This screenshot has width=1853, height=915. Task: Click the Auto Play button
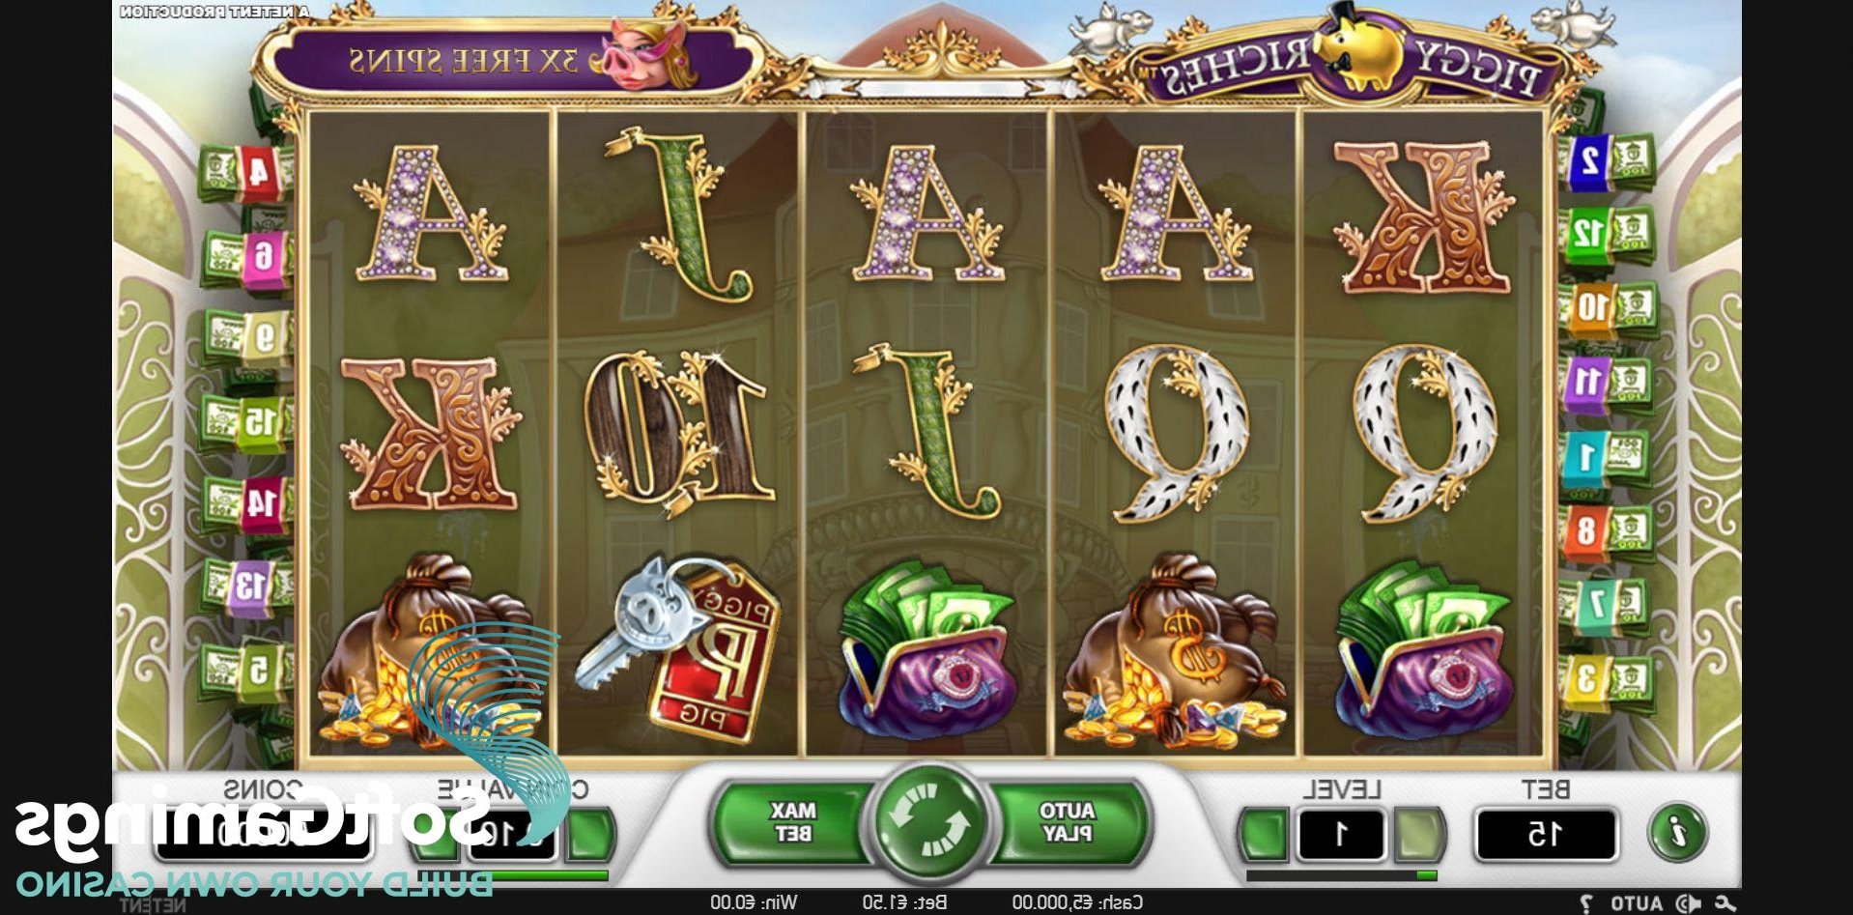[x=1066, y=822]
